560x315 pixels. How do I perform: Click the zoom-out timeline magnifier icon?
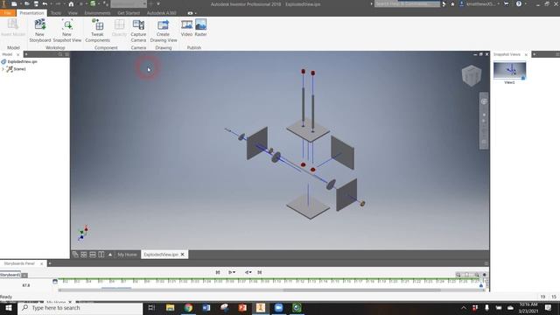point(458,275)
